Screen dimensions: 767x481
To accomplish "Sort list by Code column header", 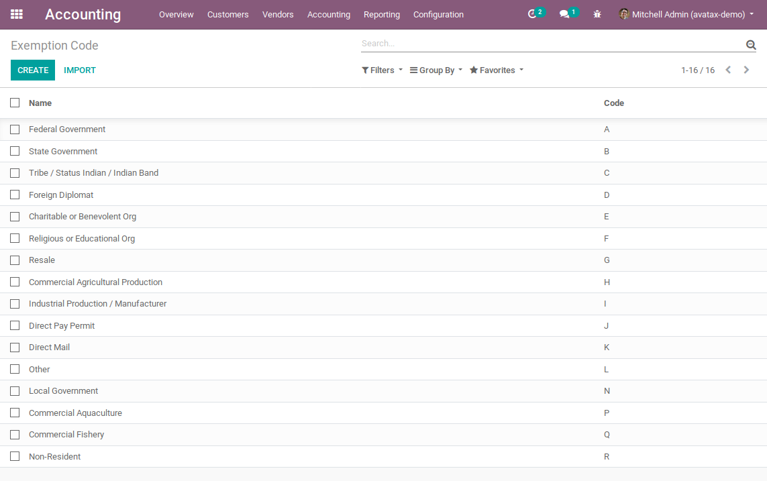I will click(614, 103).
